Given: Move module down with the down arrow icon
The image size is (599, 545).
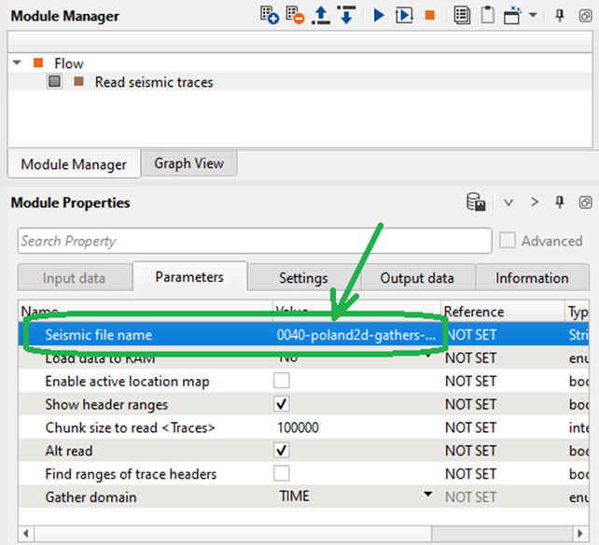Looking at the screenshot, I should pos(345,16).
